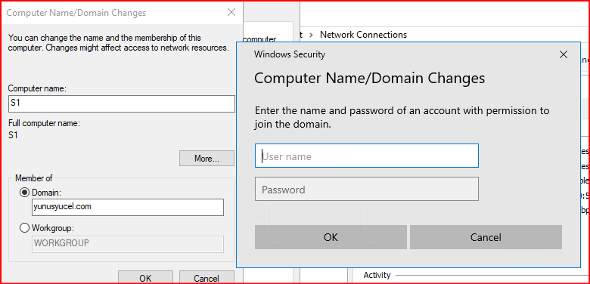Click the Domain: label text
The height and width of the screenshot is (284, 590).
tap(47, 193)
